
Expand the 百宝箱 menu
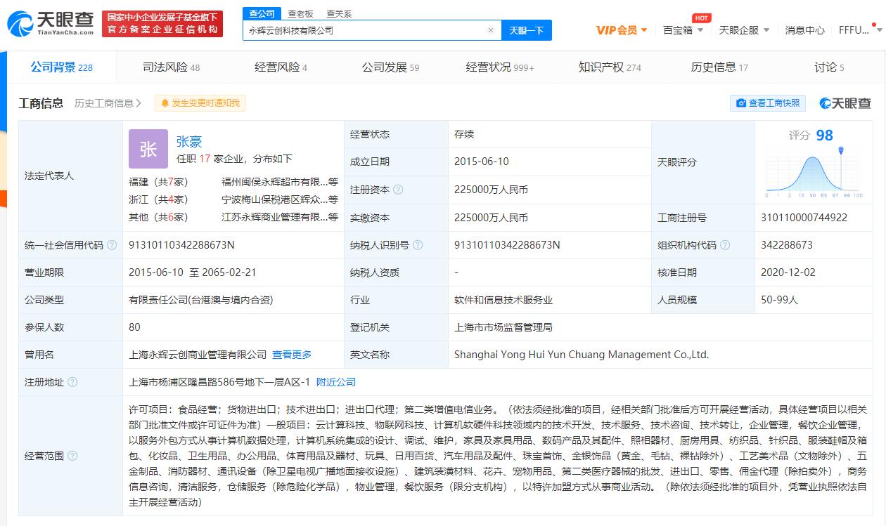[683, 30]
